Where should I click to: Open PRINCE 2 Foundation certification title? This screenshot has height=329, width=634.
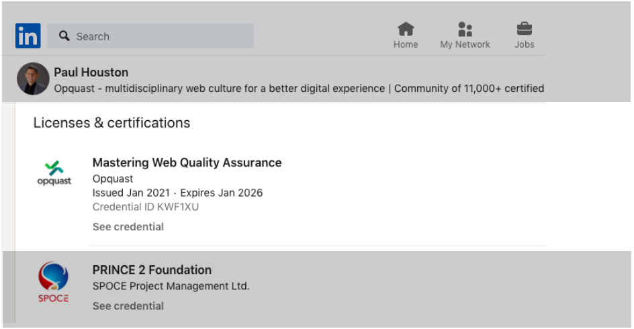click(152, 270)
